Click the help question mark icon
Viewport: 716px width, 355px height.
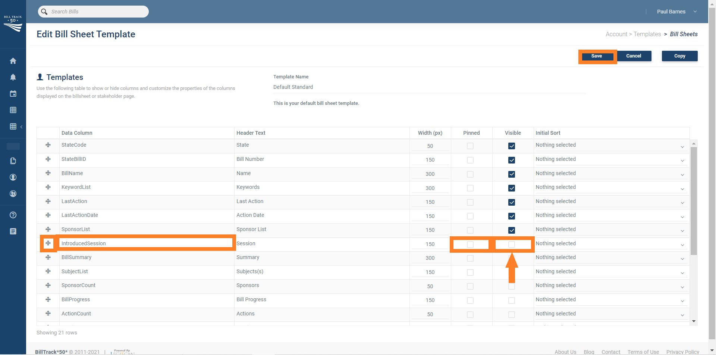[x=13, y=215]
